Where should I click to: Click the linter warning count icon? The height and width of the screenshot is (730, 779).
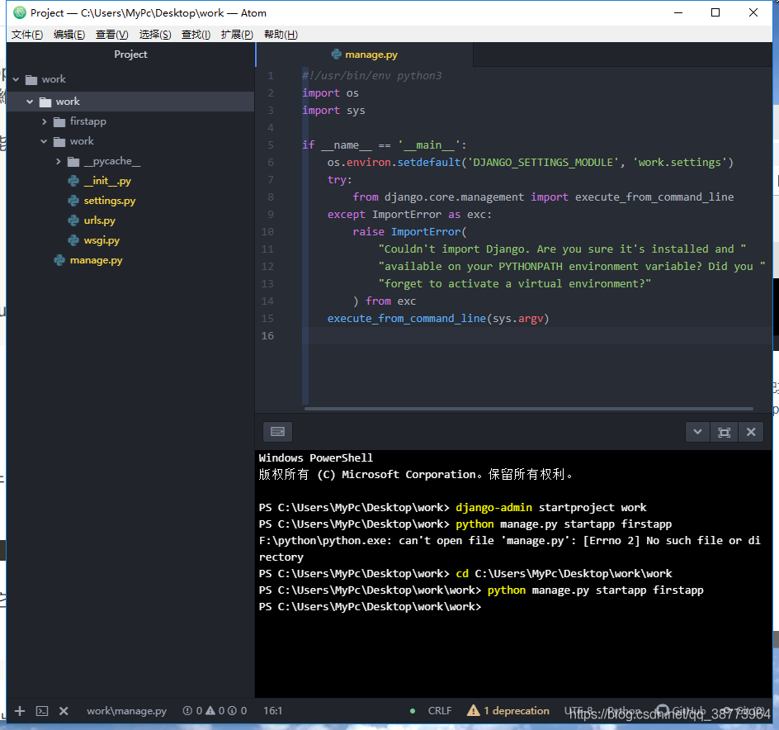coord(210,711)
